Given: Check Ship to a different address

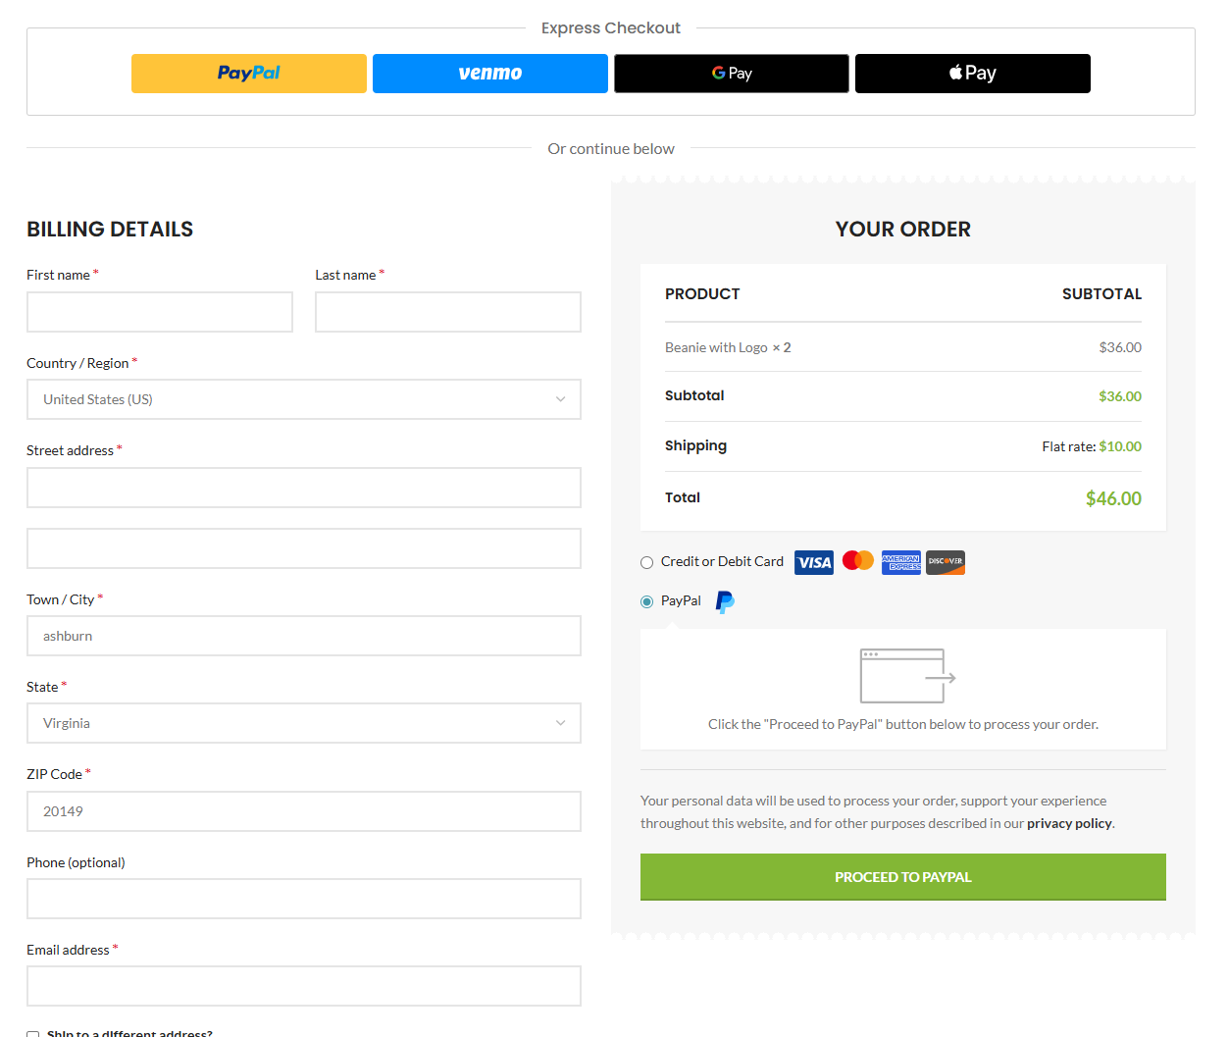Looking at the screenshot, I should point(33,1034).
